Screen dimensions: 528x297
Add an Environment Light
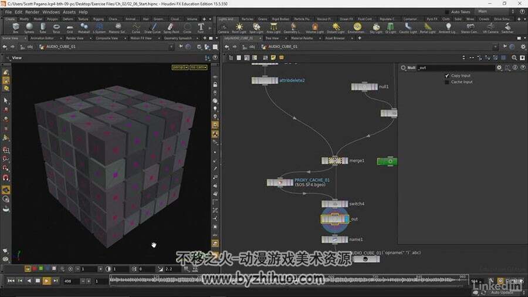click(357, 28)
